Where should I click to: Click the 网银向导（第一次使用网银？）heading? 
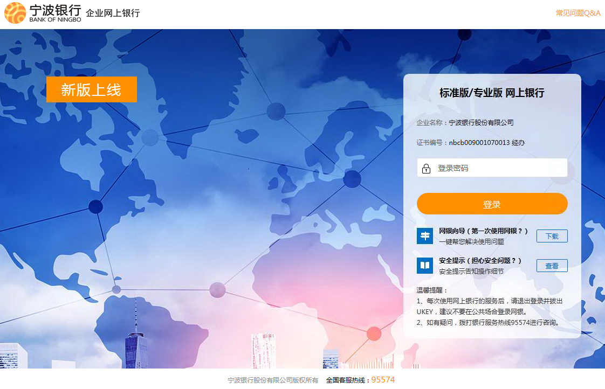(x=483, y=231)
